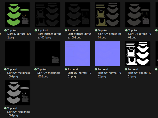Choose the Skirt_UV_metalness_1002.png thumbnail

click(47, 54)
